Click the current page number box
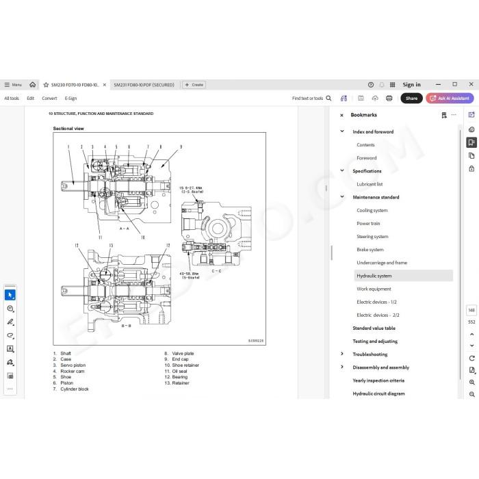 tap(471, 310)
